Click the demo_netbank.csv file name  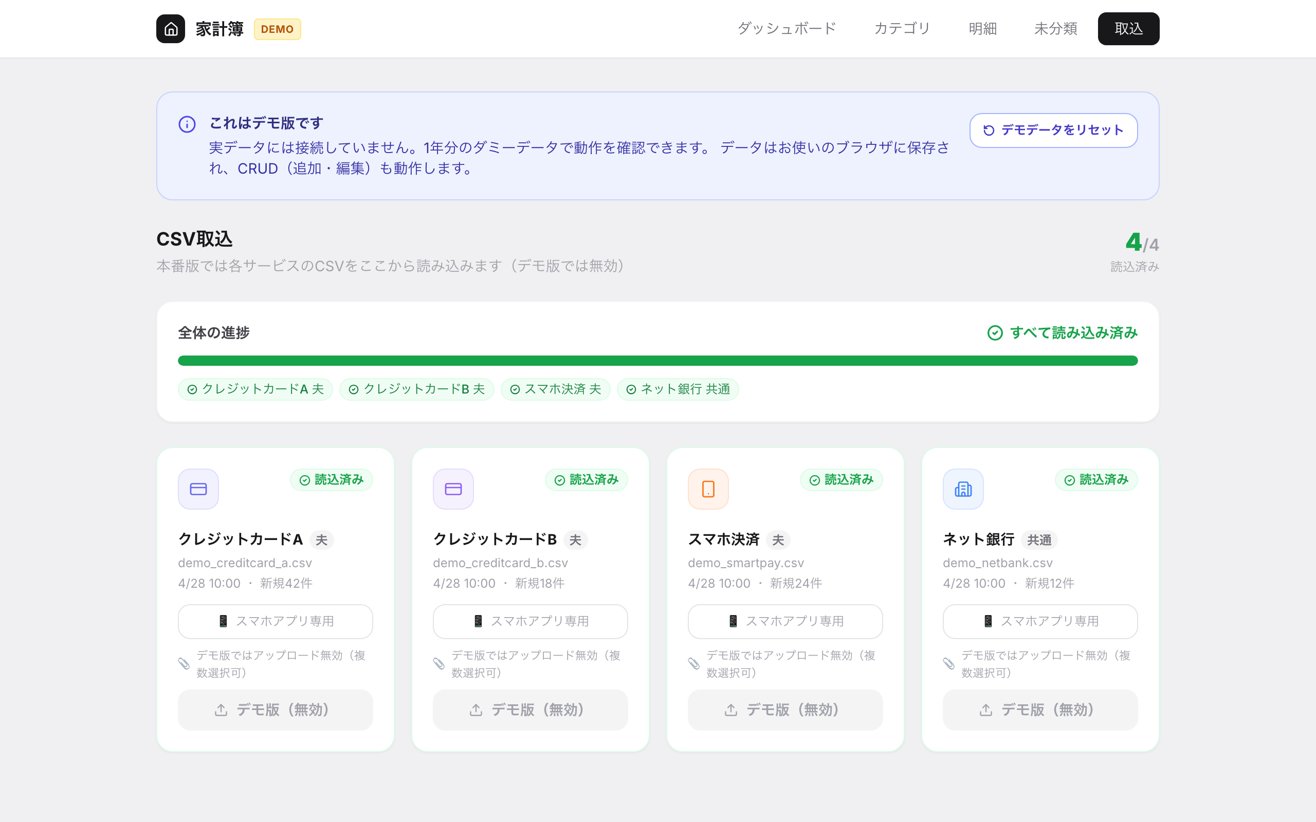(997, 563)
